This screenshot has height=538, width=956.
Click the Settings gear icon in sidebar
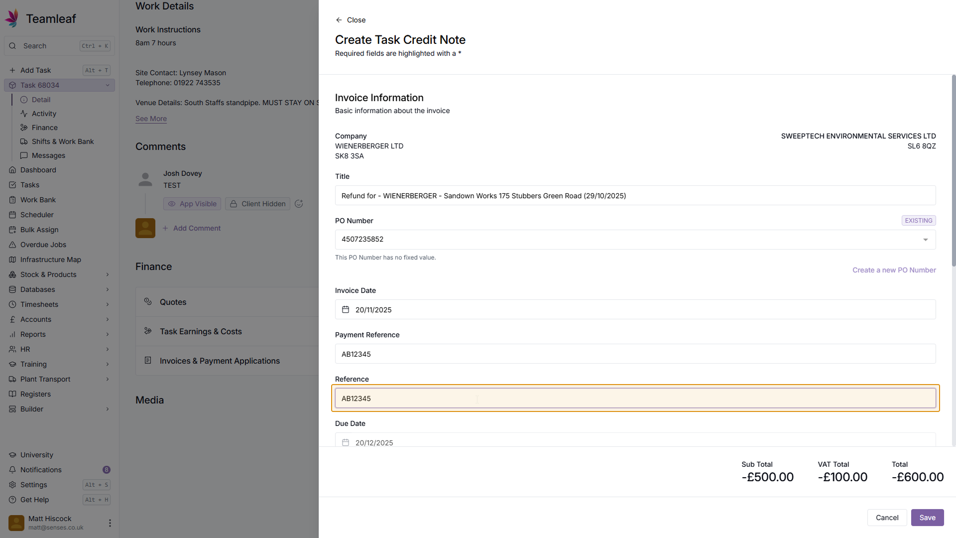click(12, 485)
